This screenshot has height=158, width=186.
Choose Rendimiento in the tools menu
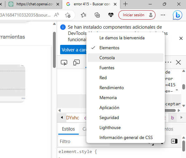pyautogui.click(x=126, y=88)
